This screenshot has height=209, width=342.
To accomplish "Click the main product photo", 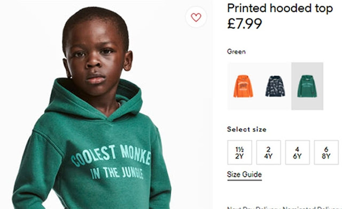I will [x=106, y=104].
